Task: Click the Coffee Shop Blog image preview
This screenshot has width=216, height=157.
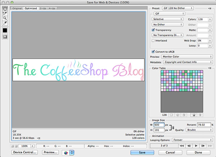Action: tap(78, 70)
